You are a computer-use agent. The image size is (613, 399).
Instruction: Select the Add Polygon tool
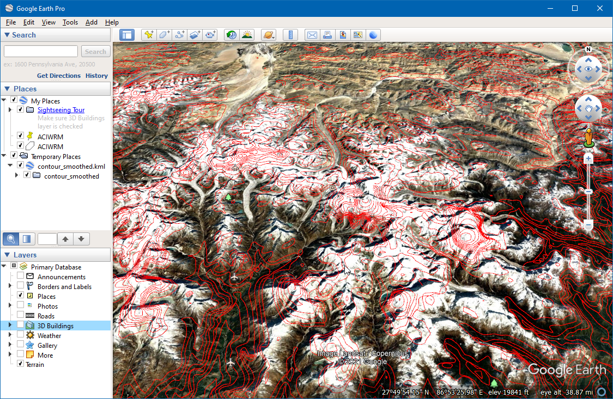164,35
